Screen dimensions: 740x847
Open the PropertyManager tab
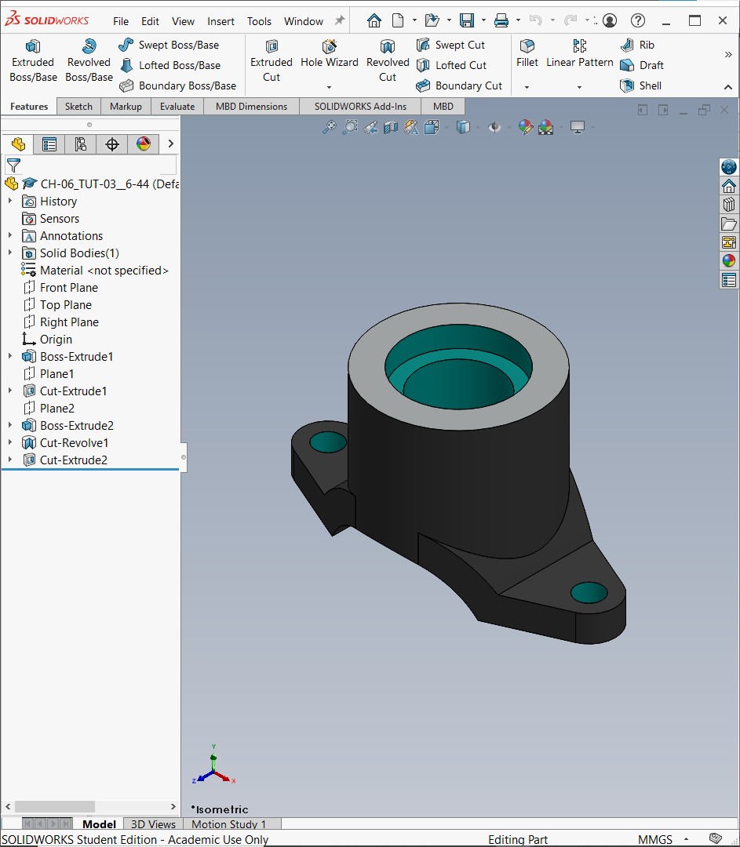[x=49, y=144]
